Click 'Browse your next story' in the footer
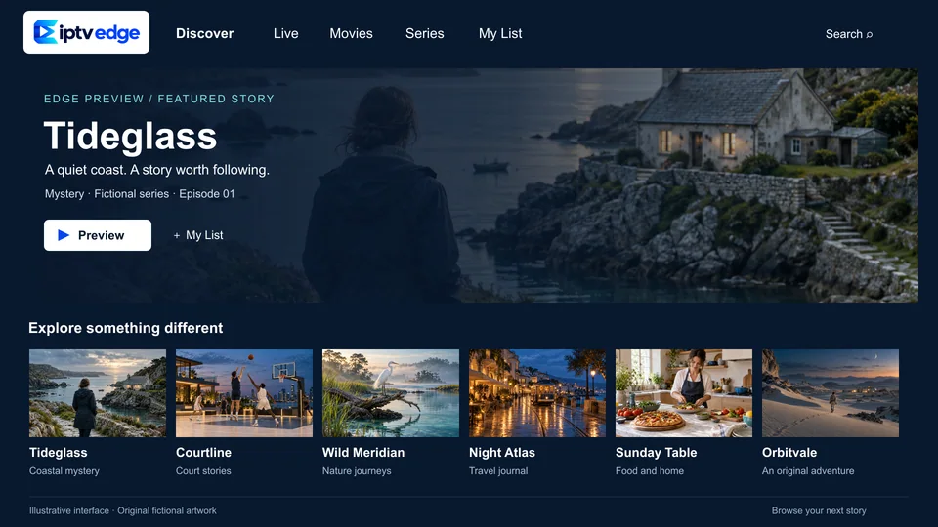 click(819, 510)
